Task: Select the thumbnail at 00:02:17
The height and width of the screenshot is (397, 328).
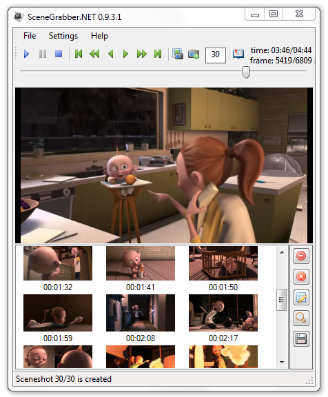Action: pyautogui.click(x=223, y=313)
